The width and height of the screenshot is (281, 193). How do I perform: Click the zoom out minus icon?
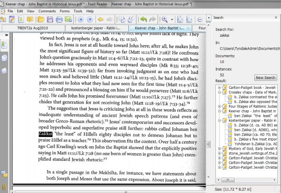pyautogui.click(x=200, y=19)
